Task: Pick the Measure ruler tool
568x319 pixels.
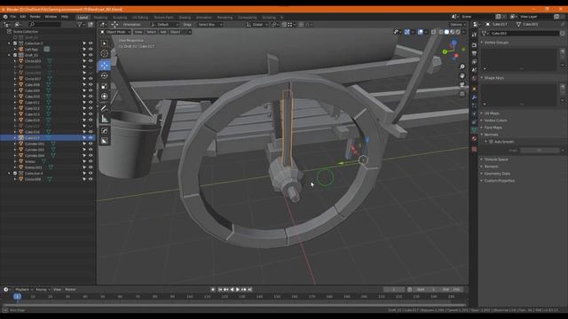Action: (x=105, y=118)
